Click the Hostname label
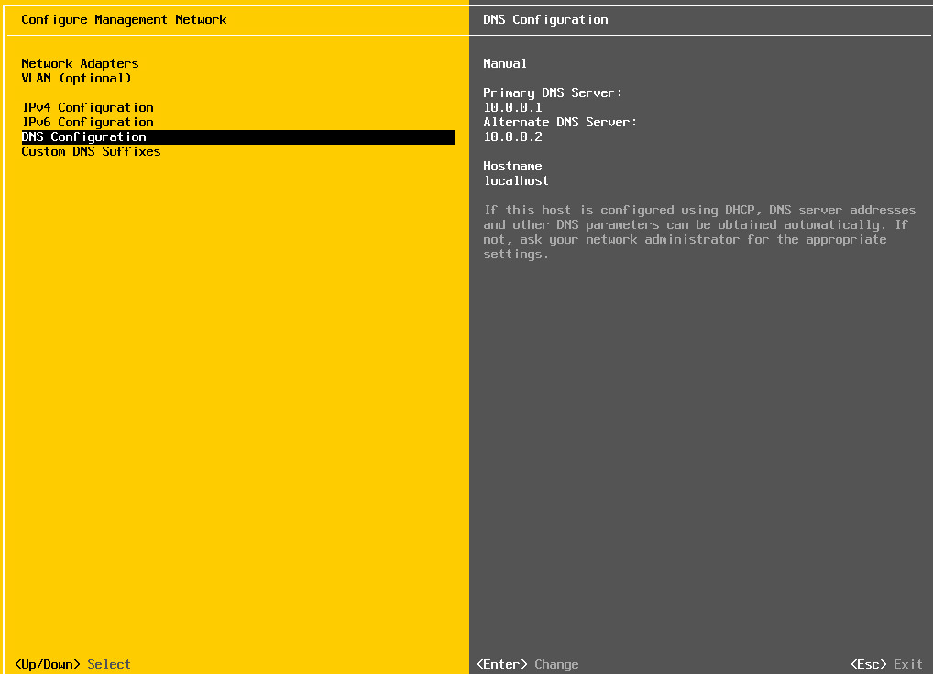The height and width of the screenshot is (674, 933). point(512,167)
